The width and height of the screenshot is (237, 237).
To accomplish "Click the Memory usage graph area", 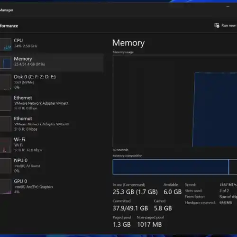I will [x=175, y=101].
